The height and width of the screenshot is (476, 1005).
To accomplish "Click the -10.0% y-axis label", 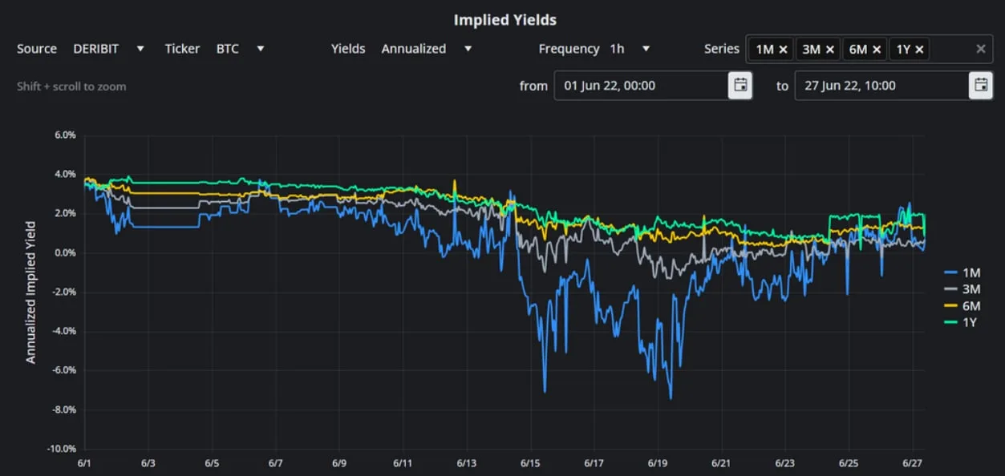I will click(x=62, y=449).
